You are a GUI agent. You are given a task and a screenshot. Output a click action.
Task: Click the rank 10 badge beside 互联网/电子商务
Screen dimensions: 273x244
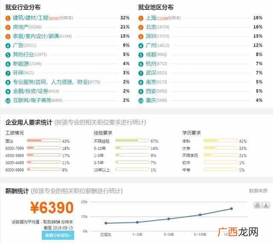[x=8, y=101]
